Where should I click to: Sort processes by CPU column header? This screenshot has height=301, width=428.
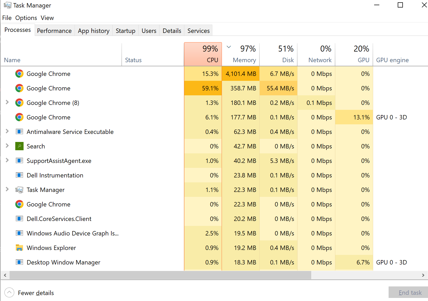pos(203,54)
